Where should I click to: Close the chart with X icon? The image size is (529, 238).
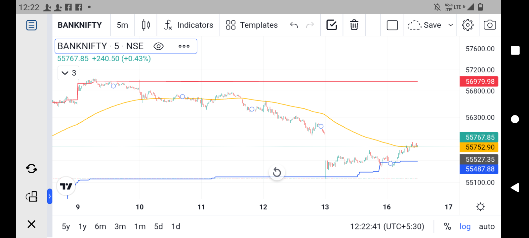pyautogui.click(x=31, y=224)
